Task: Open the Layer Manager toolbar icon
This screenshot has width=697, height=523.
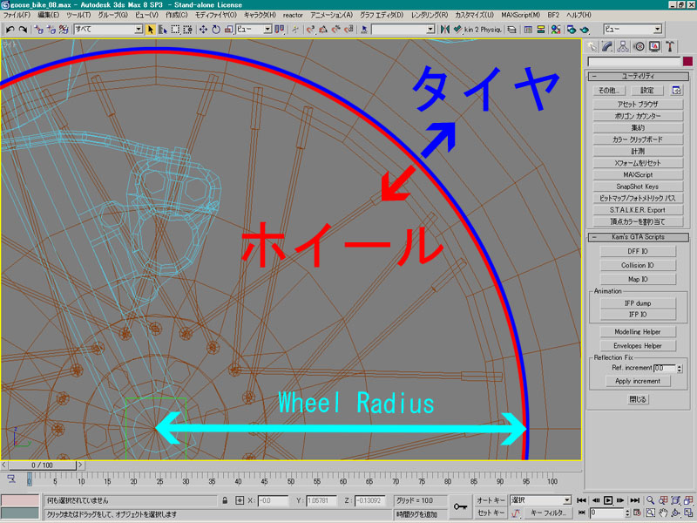Action: point(512,30)
